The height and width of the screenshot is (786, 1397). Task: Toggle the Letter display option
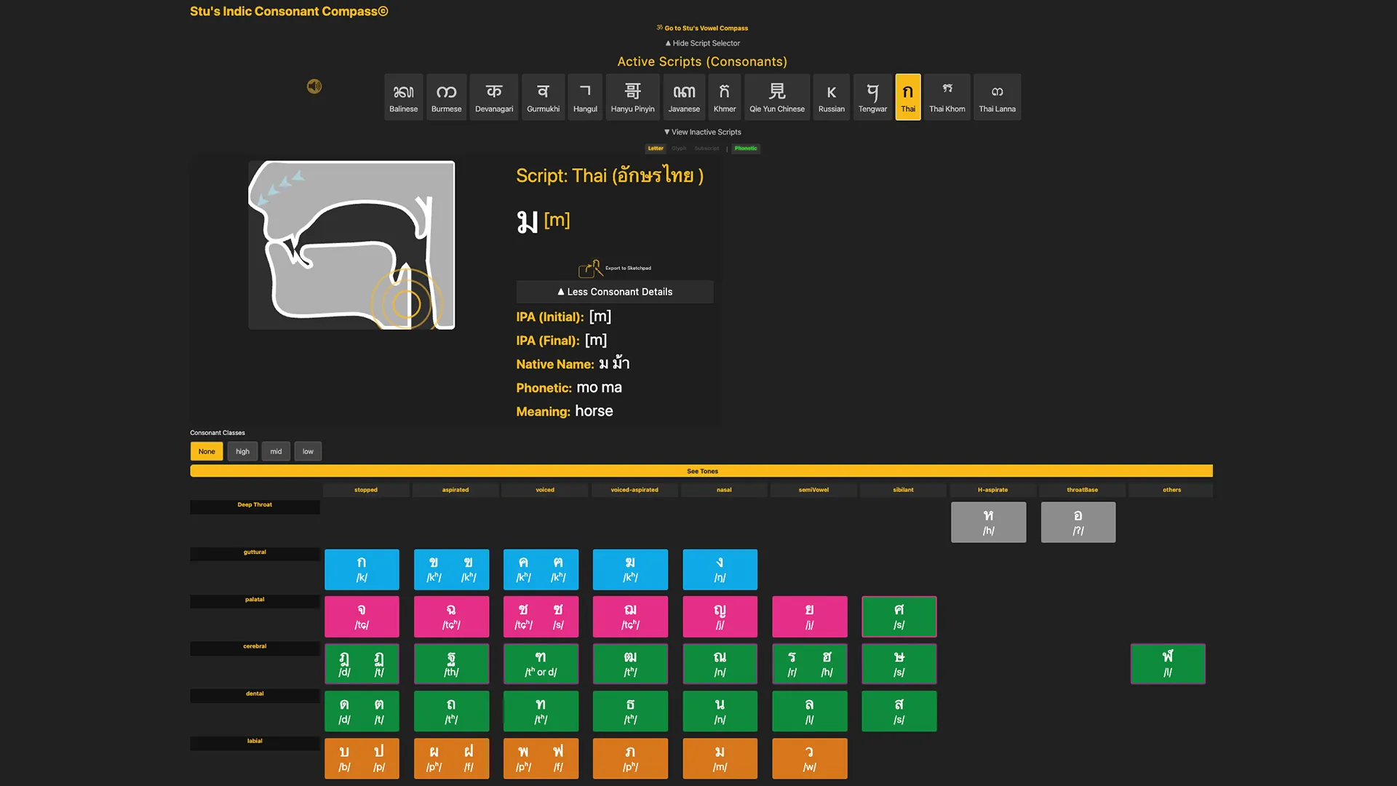click(656, 148)
